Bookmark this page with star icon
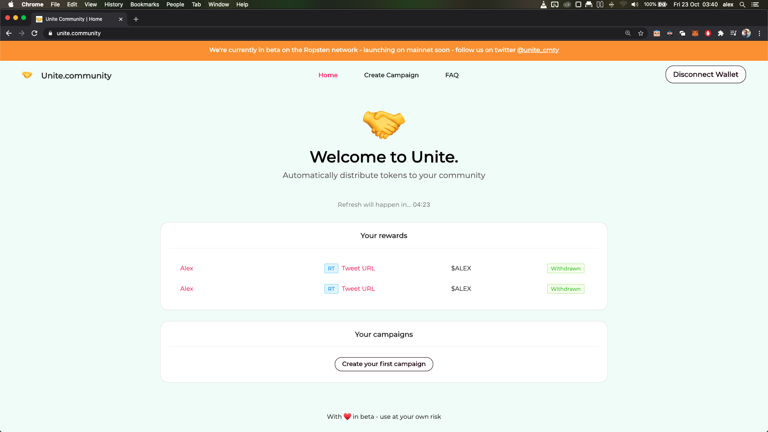The image size is (768, 432). click(641, 33)
